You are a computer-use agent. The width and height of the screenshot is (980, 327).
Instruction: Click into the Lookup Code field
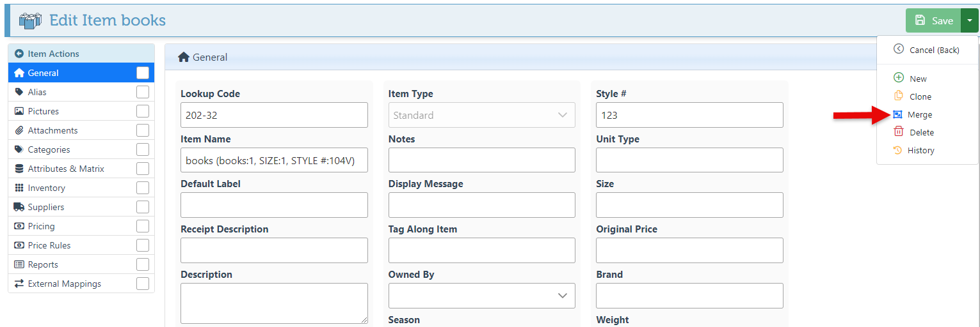click(x=274, y=115)
